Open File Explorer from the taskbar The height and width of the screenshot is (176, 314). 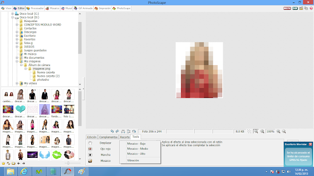click(10, 172)
